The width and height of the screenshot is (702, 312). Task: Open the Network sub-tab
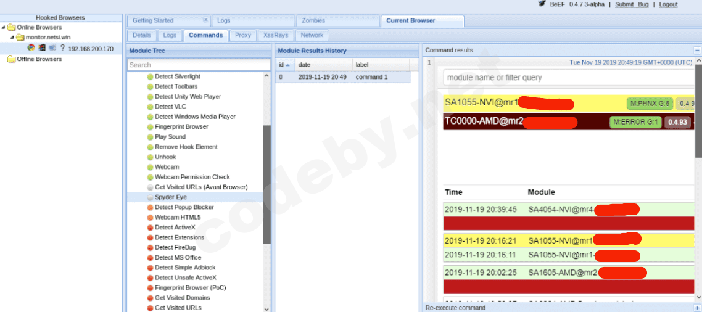tap(312, 35)
